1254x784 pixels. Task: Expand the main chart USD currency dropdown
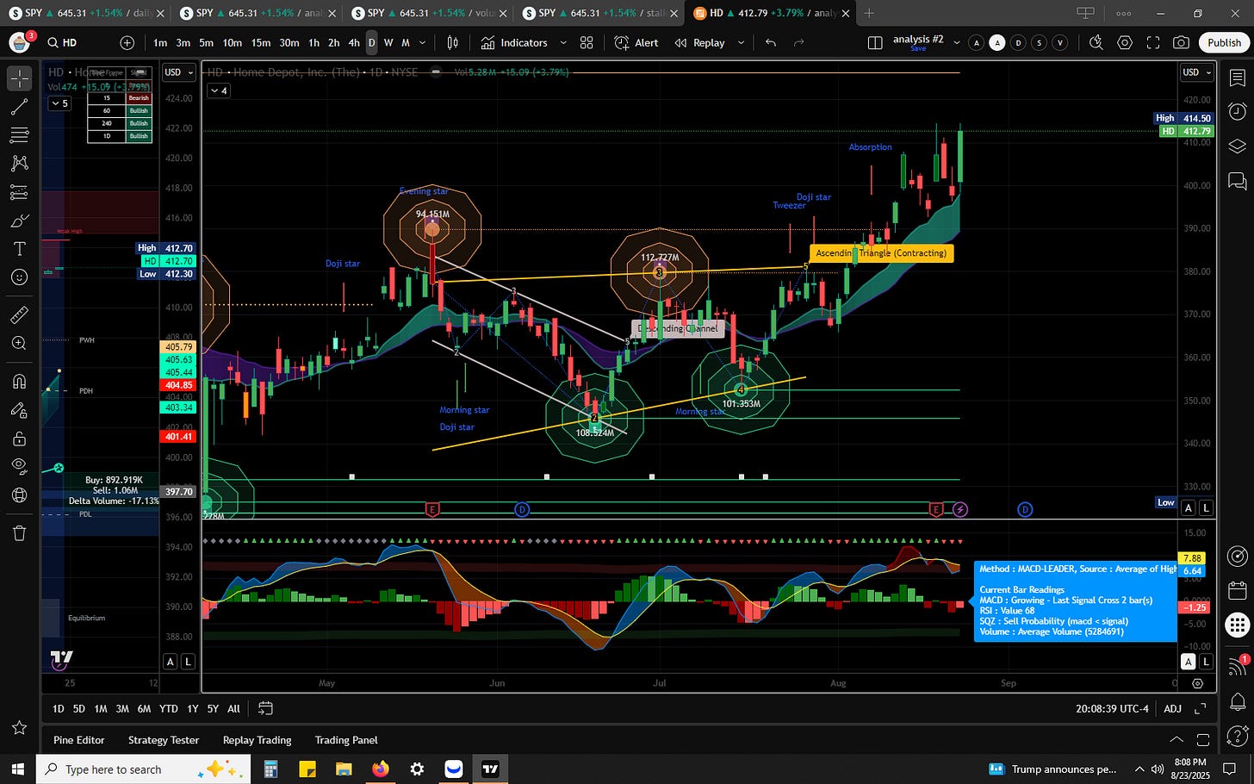pyautogui.click(x=1196, y=72)
